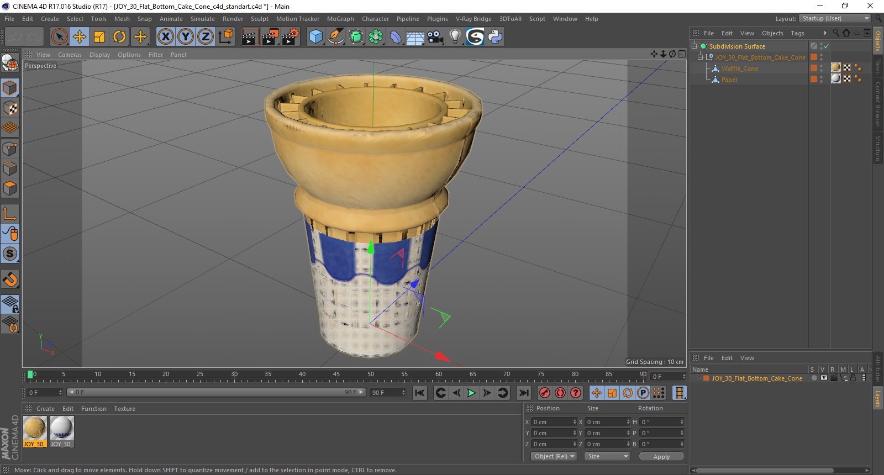This screenshot has height=475, width=884.
Task: Adjust X position stepper arrows
Action: click(x=575, y=422)
